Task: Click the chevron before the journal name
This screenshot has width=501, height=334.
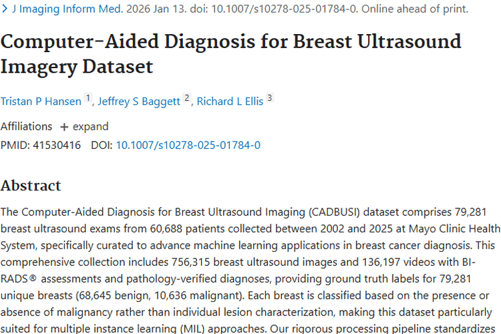Action: (x=5, y=9)
